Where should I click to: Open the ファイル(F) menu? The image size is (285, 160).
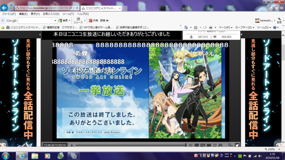pyautogui.click(x=9, y=14)
